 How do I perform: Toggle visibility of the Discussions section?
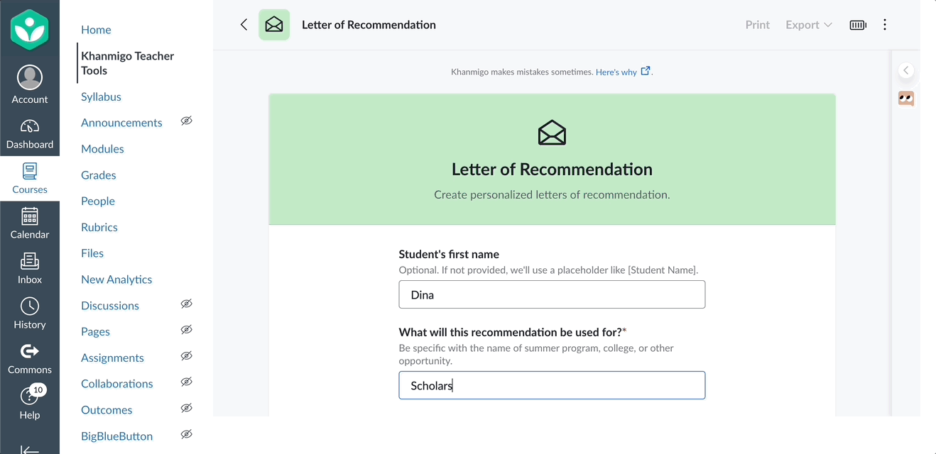click(186, 304)
